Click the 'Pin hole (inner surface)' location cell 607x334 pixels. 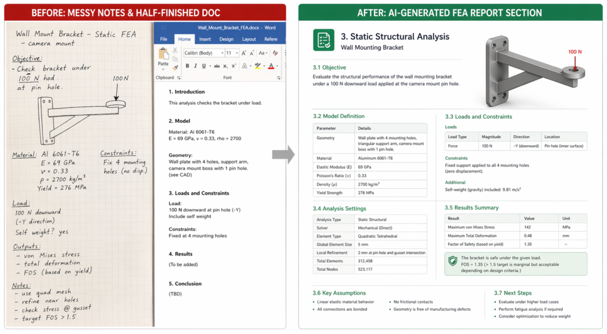(x=564, y=146)
